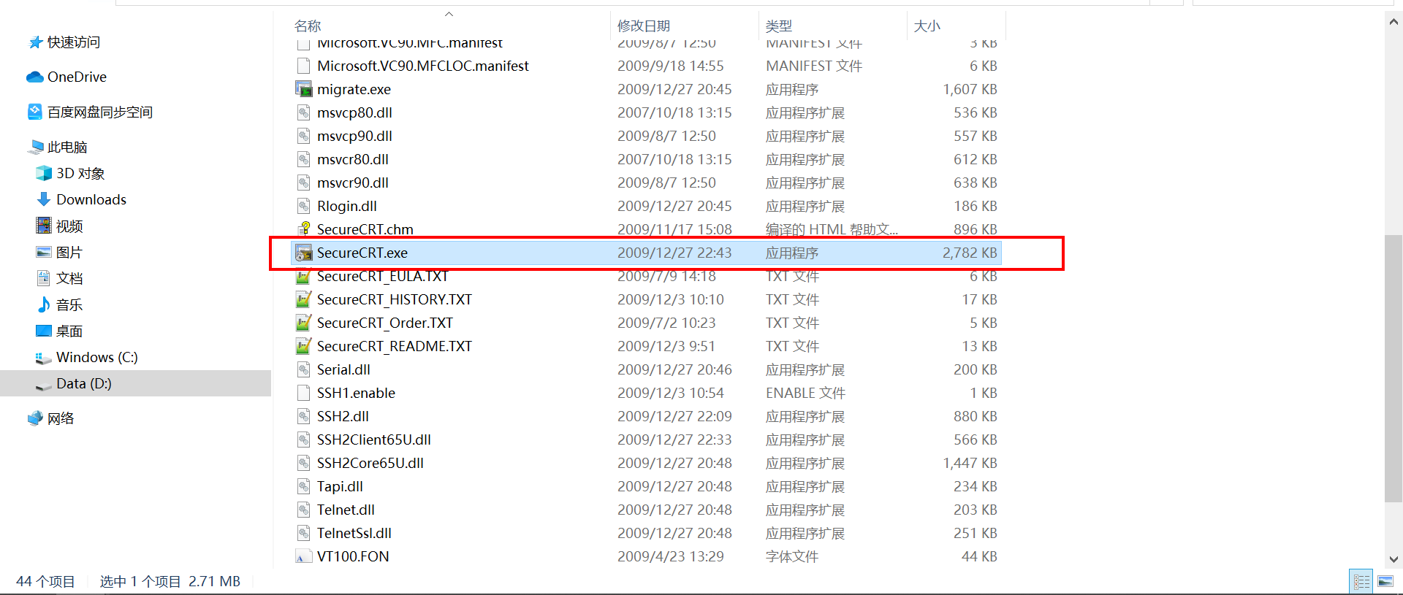Click the Music note icon

tap(44, 304)
